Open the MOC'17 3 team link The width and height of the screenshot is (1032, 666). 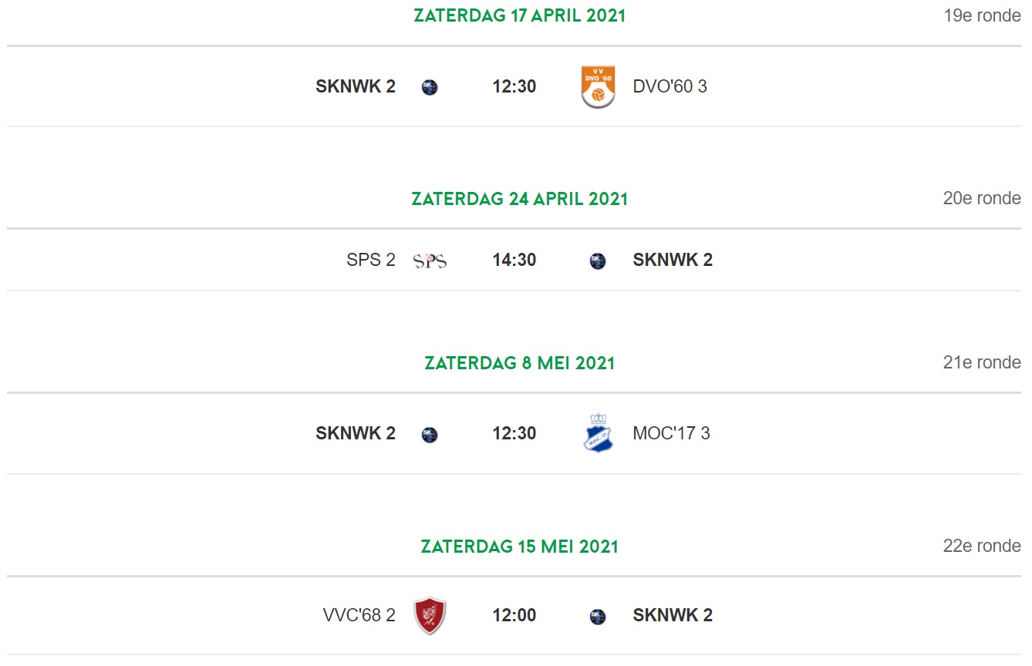pyautogui.click(x=671, y=433)
